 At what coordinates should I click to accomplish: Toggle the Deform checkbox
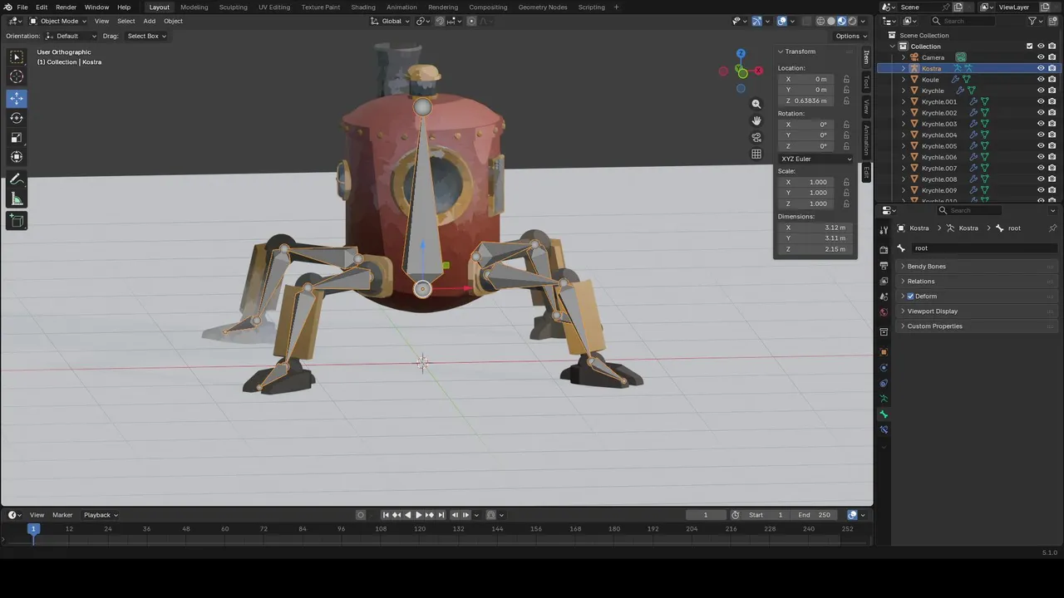[x=911, y=297]
